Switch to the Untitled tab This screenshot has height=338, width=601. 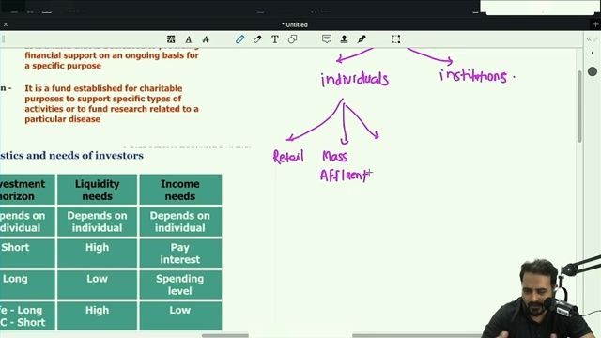[295, 24]
